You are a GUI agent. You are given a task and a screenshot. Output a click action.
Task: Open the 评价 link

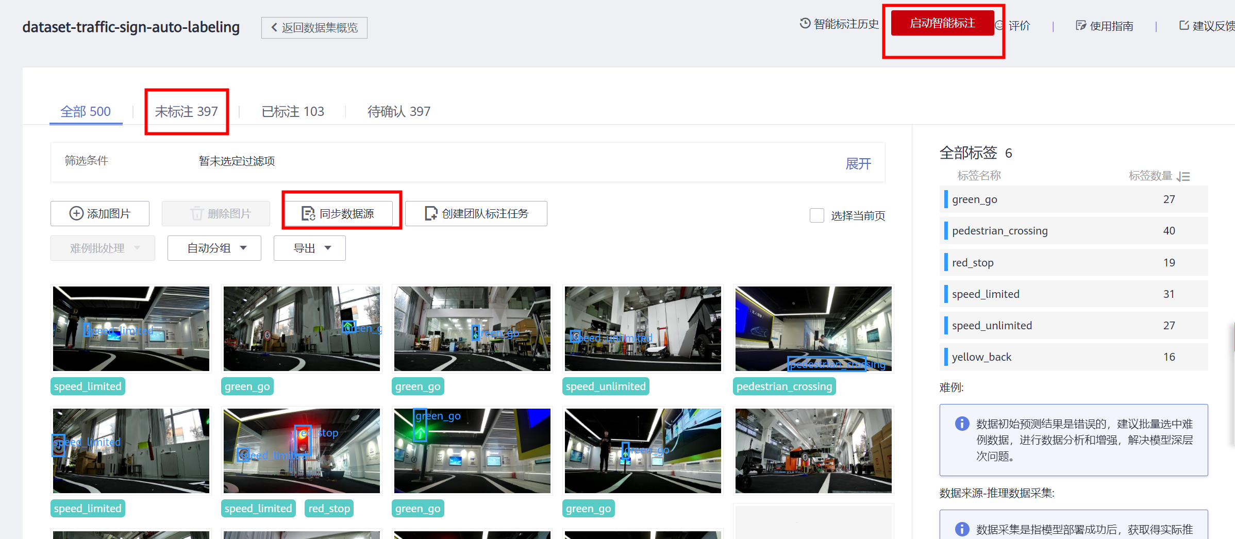pos(1013,26)
